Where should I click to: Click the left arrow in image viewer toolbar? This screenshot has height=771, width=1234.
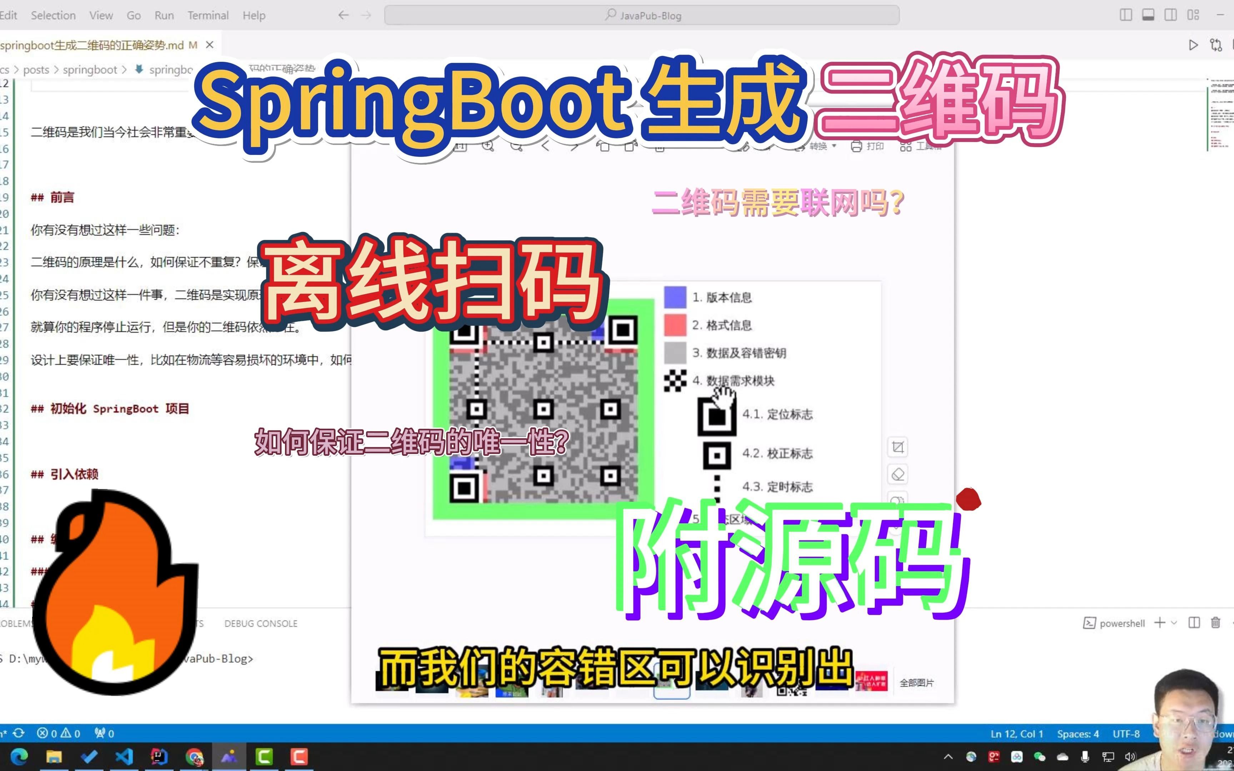pos(545,146)
